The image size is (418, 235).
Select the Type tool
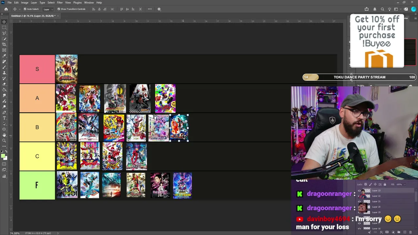click(4, 118)
